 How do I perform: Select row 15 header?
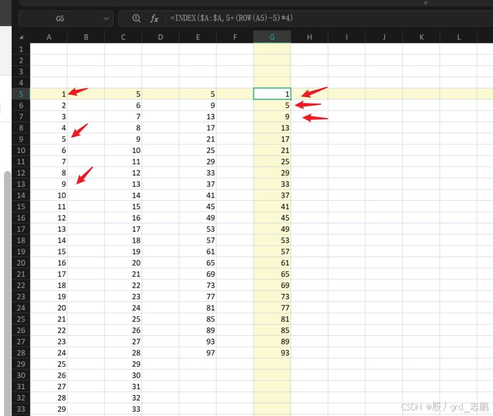point(21,207)
